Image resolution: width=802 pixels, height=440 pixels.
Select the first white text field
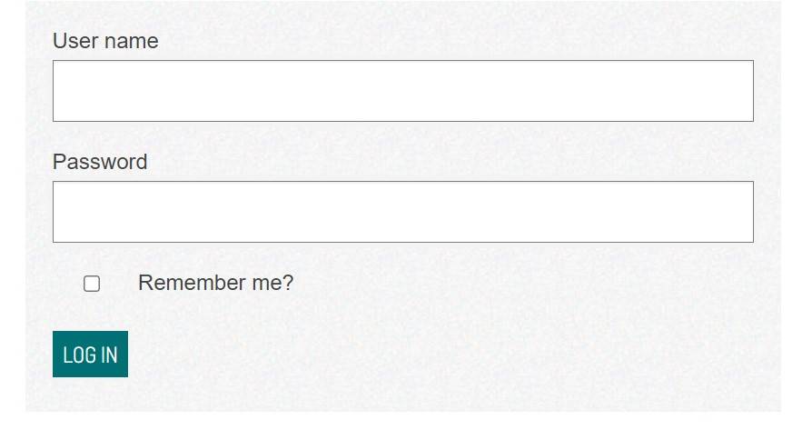pos(402,91)
